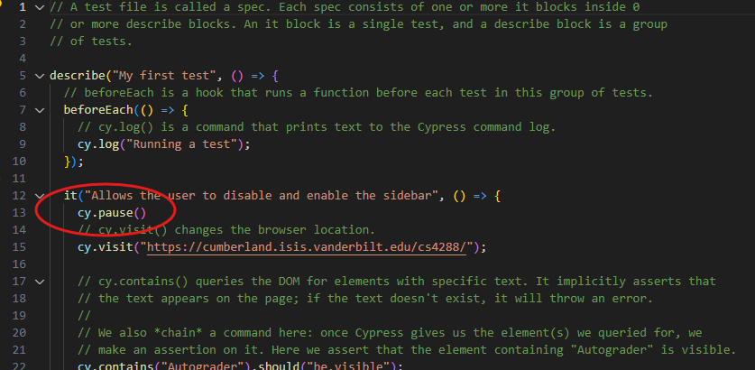Click line number 13 in the gutter
This screenshot has height=370, width=755.
(x=16, y=213)
